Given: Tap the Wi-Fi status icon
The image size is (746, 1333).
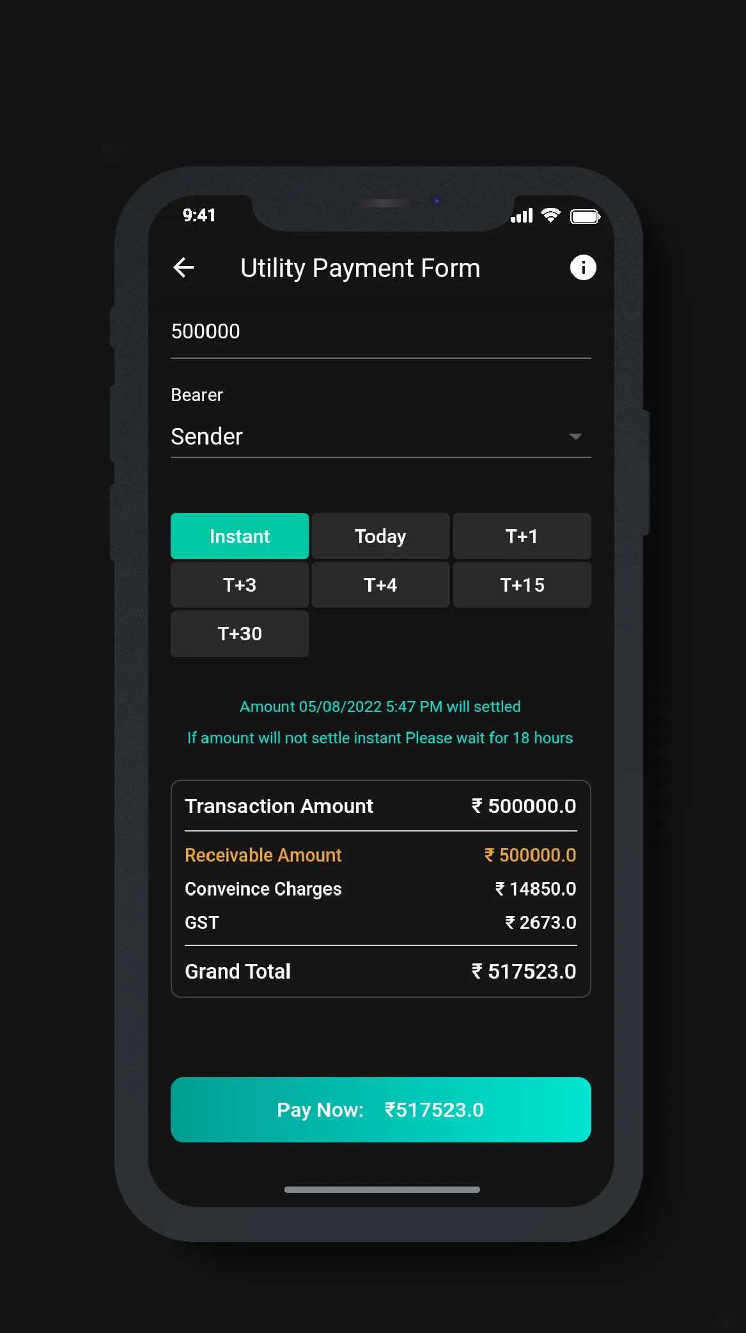Looking at the screenshot, I should click(550, 216).
